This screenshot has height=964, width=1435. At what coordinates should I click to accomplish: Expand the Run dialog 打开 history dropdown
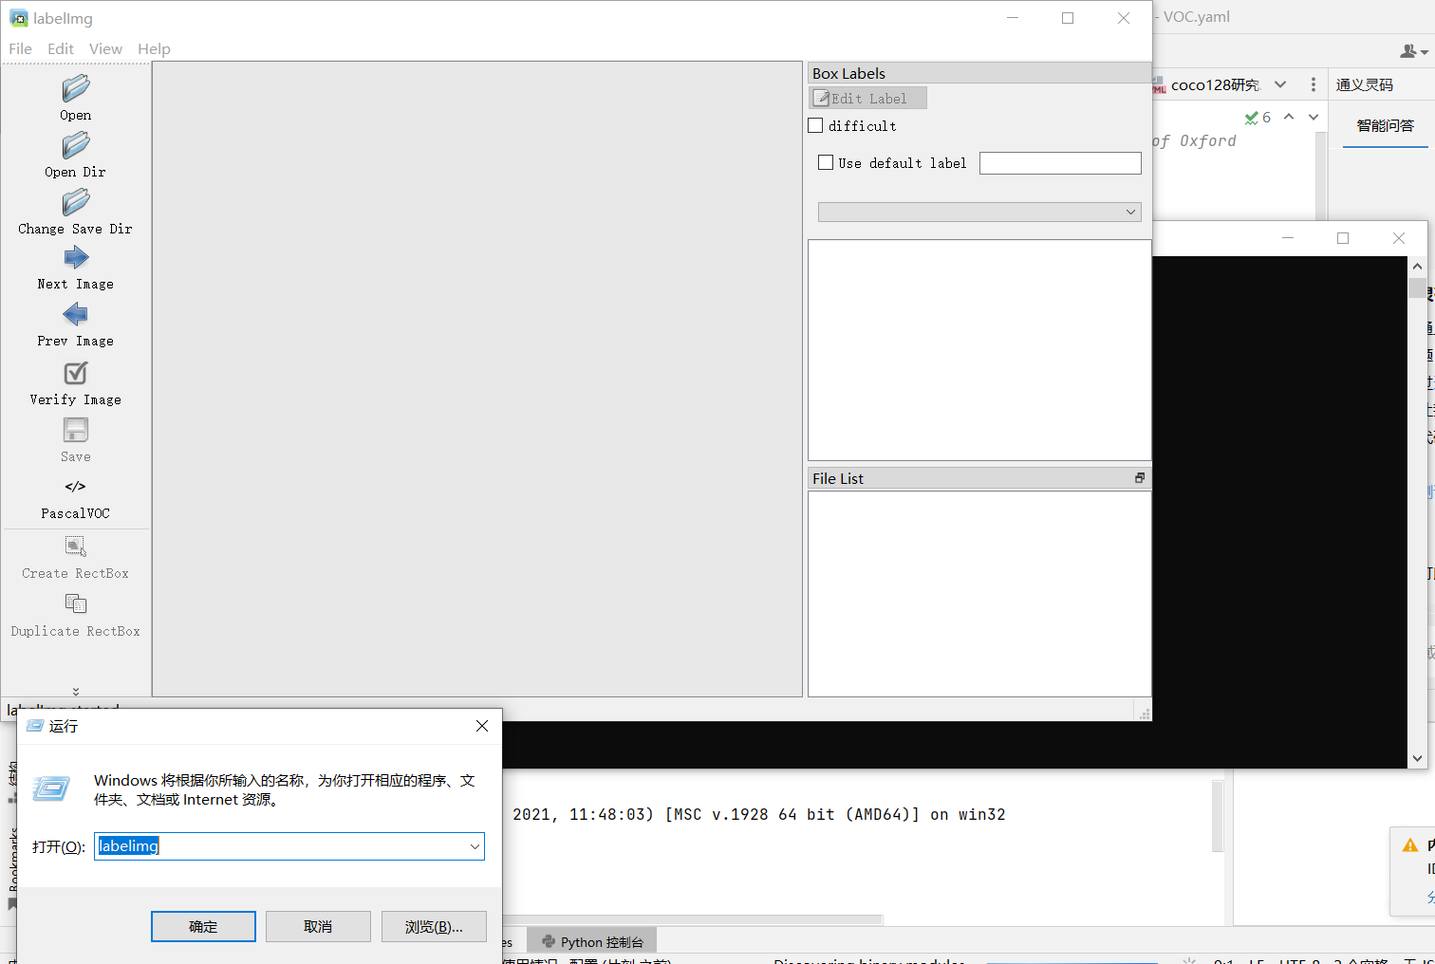pos(475,846)
